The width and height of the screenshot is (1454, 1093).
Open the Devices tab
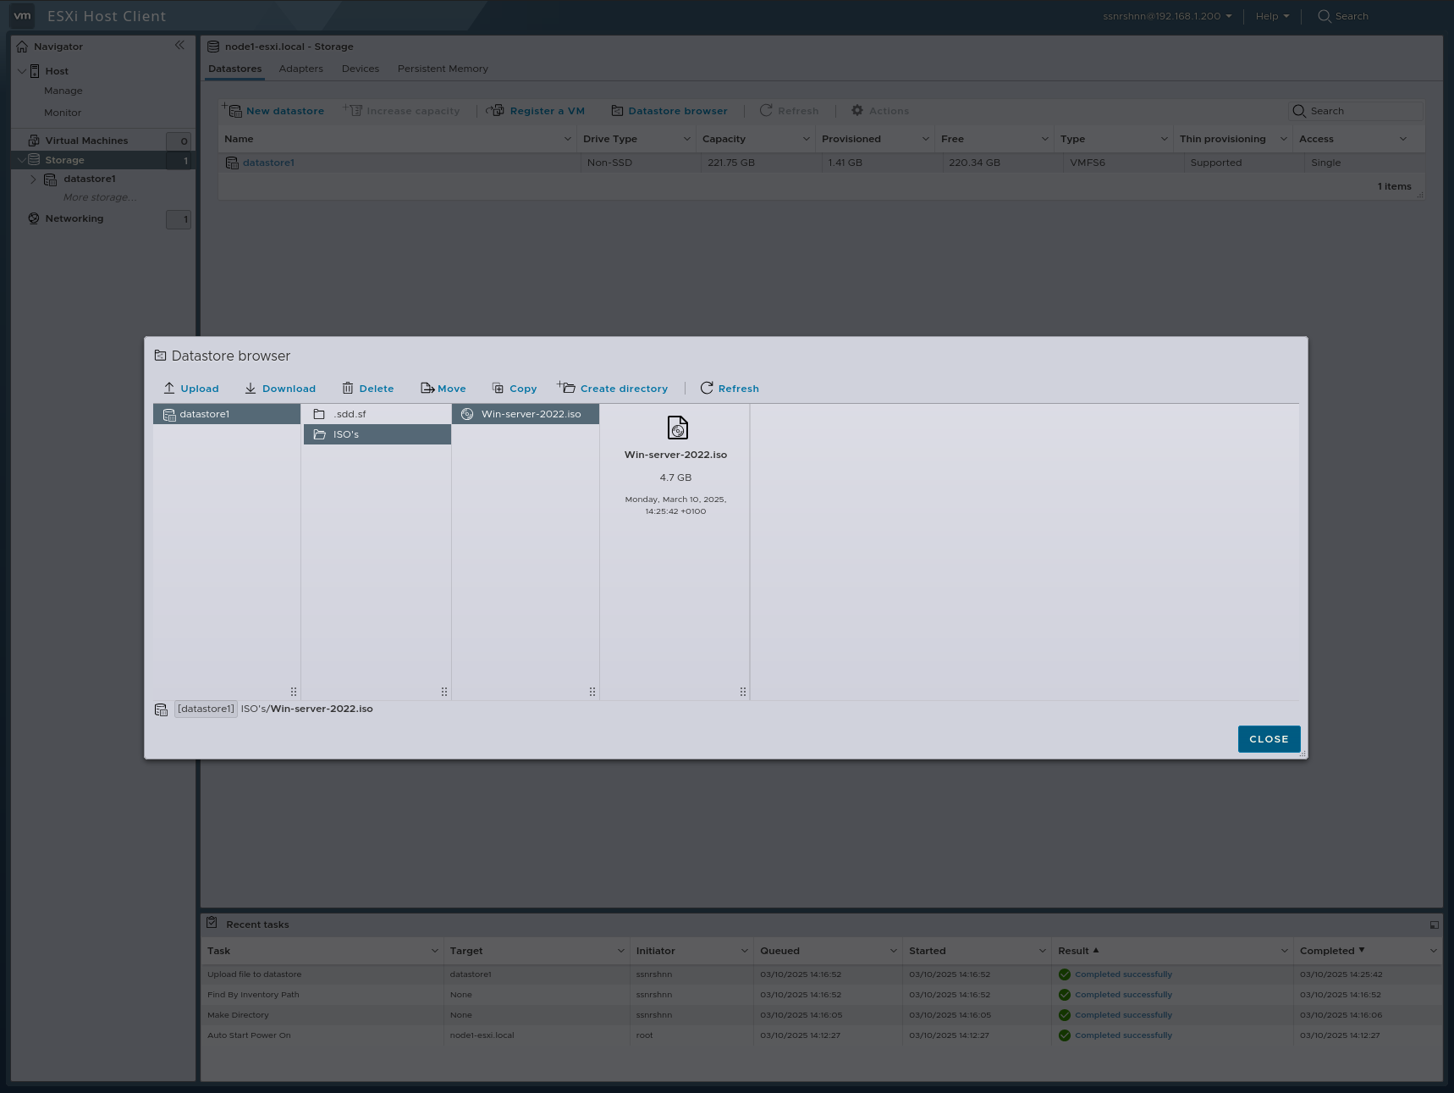pos(360,69)
